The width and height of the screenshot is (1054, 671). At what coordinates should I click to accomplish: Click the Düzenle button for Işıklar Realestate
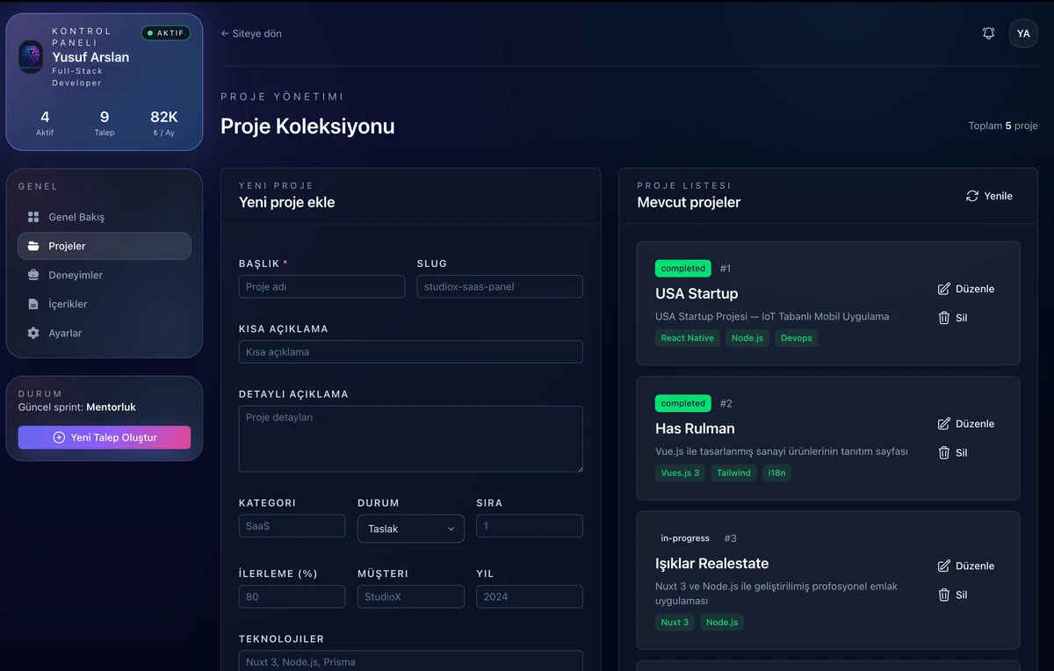click(x=966, y=566)
